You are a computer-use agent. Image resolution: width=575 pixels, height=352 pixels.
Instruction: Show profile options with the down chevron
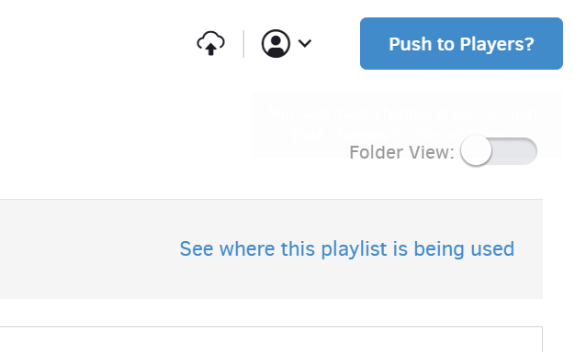coord(305,44)
